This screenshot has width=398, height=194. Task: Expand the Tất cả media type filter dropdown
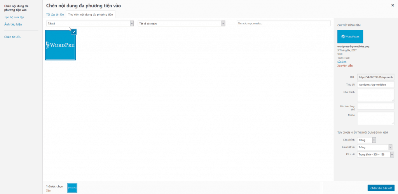90,24
